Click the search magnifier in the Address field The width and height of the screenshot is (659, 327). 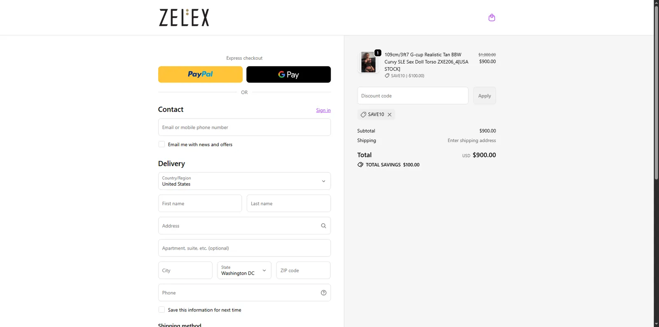click(323, 226)
